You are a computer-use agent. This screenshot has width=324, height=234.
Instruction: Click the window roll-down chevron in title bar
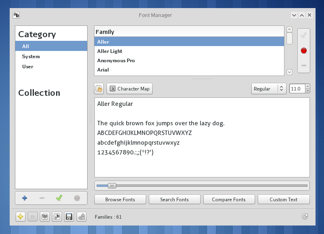294,15
